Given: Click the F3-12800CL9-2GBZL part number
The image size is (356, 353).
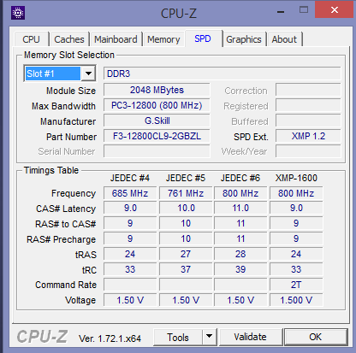Looking at the screenshot, I should 157,136.
